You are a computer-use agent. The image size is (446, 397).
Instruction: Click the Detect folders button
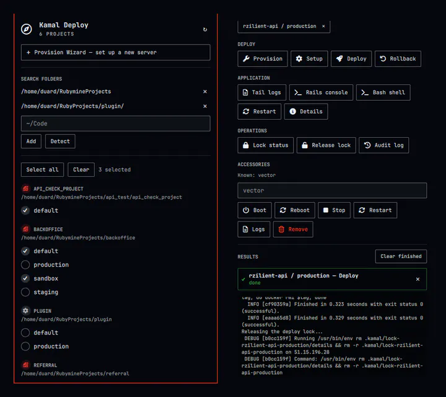point(60,141)
